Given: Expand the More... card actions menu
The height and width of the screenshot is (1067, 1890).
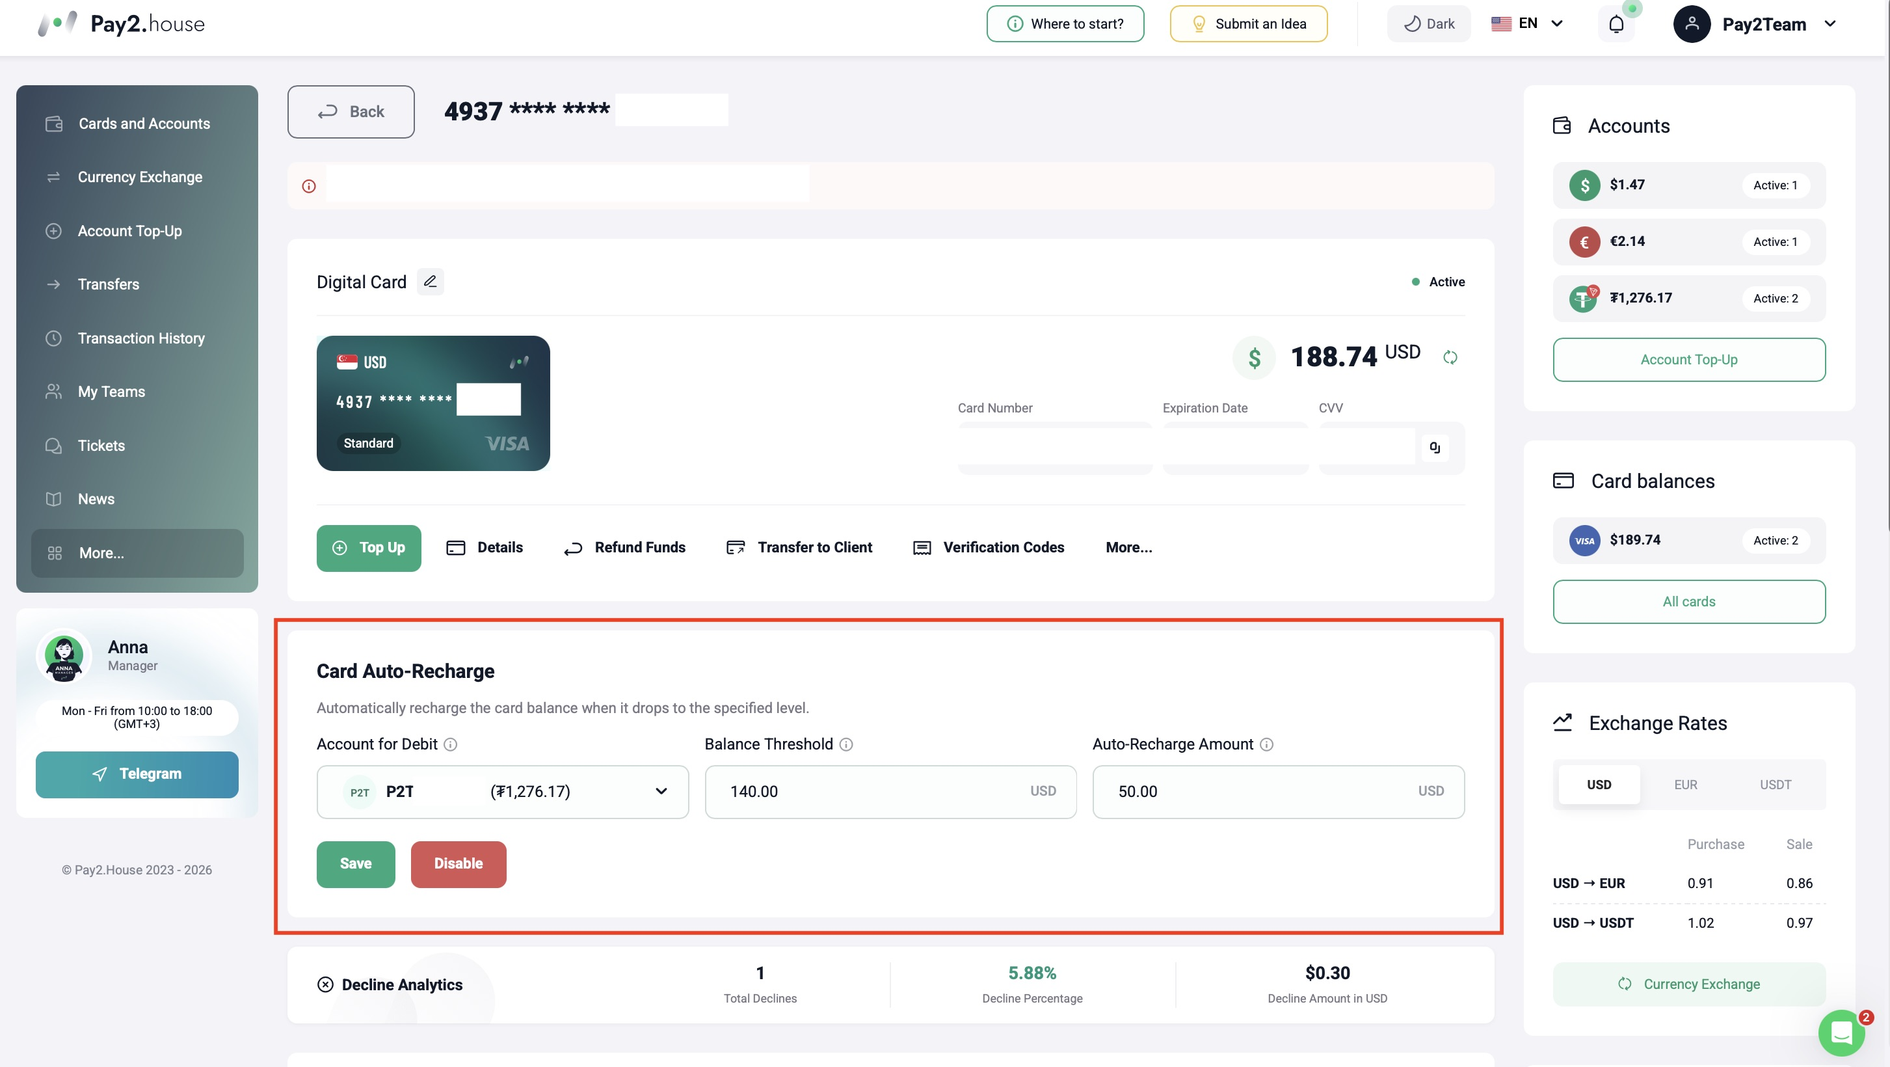Looking at the screenshot, I should (x=1128, y=547).
